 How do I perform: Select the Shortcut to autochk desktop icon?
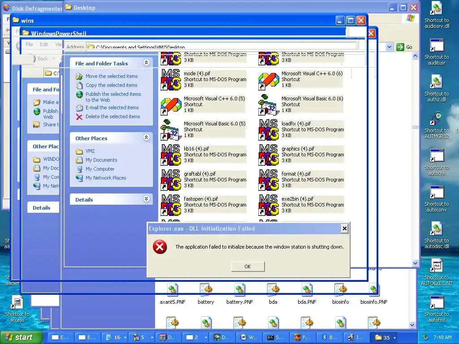(x=437, y=155)
